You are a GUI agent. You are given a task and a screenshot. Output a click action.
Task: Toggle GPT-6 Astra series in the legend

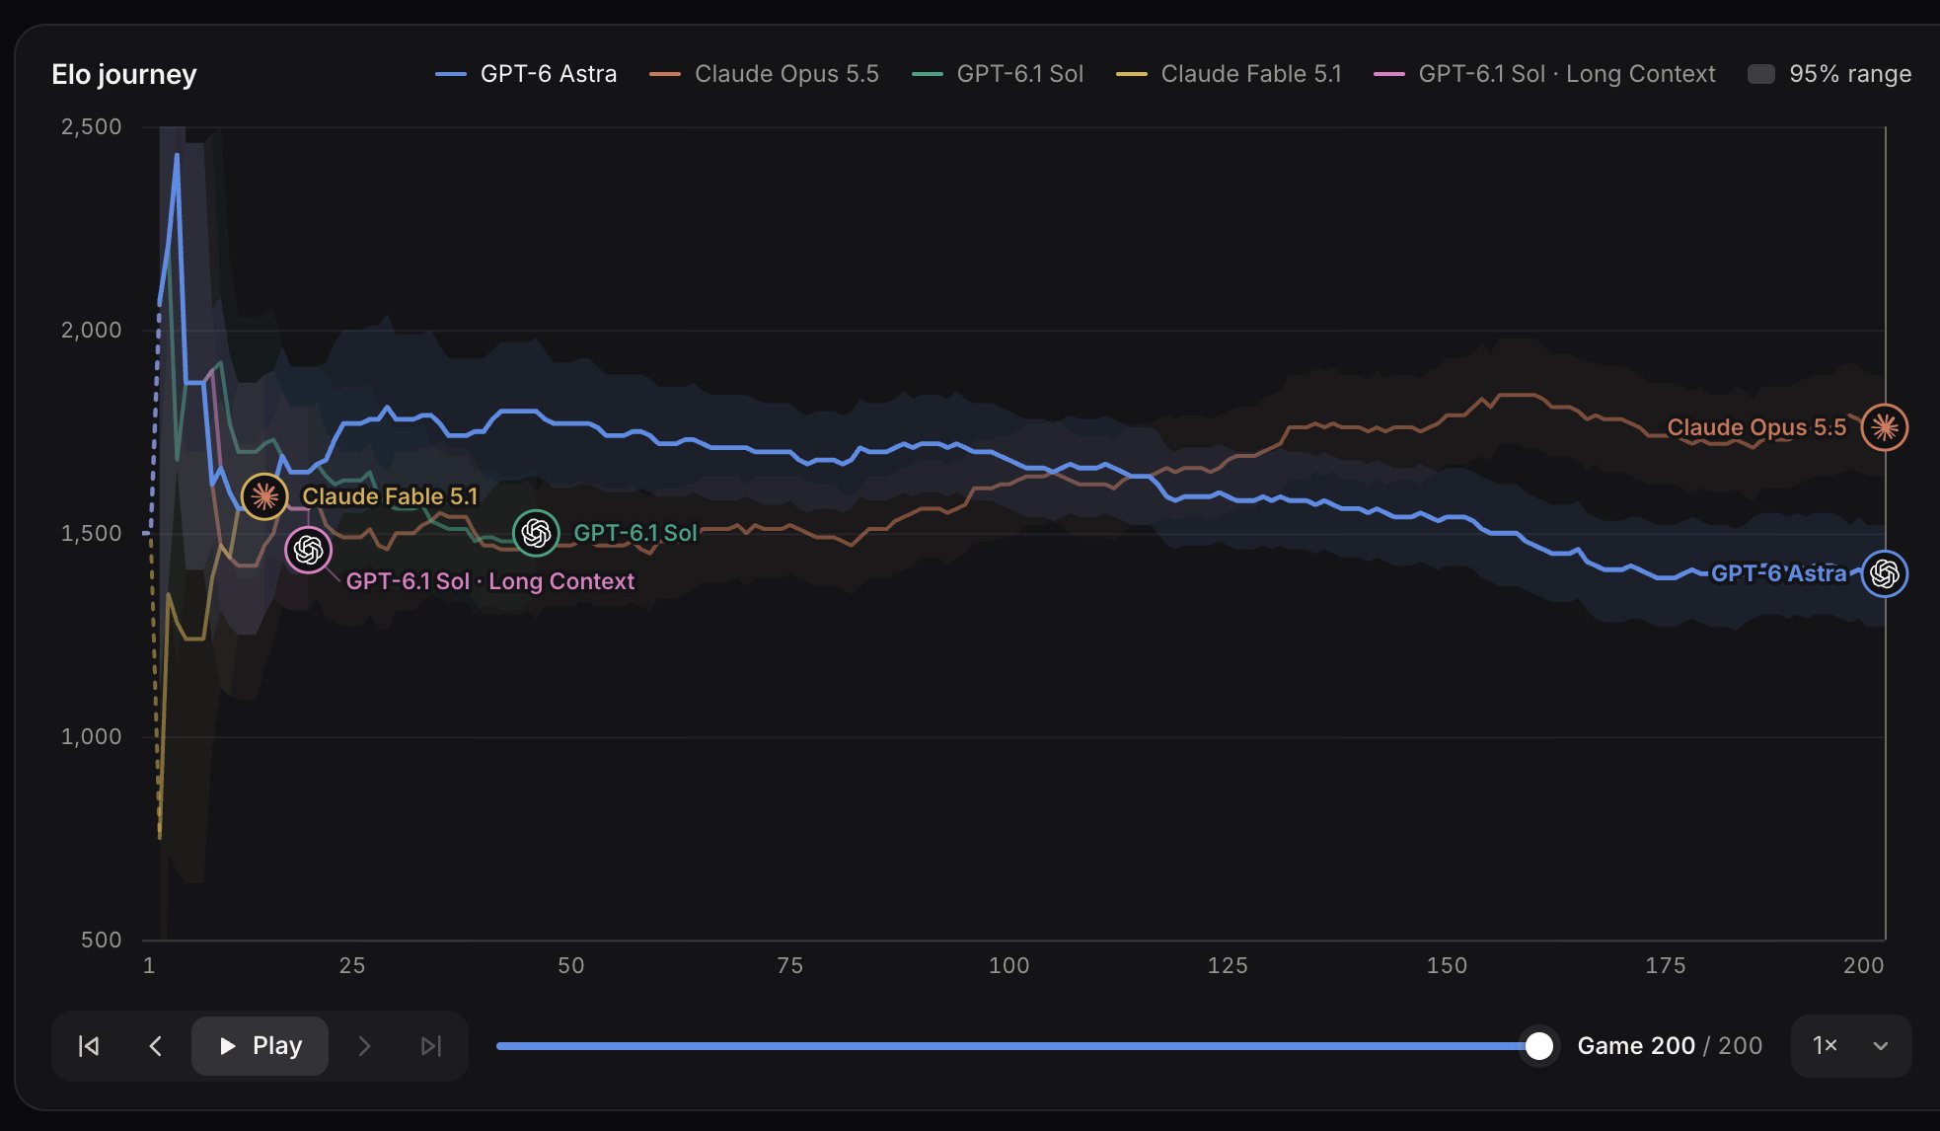click(526, 74)
